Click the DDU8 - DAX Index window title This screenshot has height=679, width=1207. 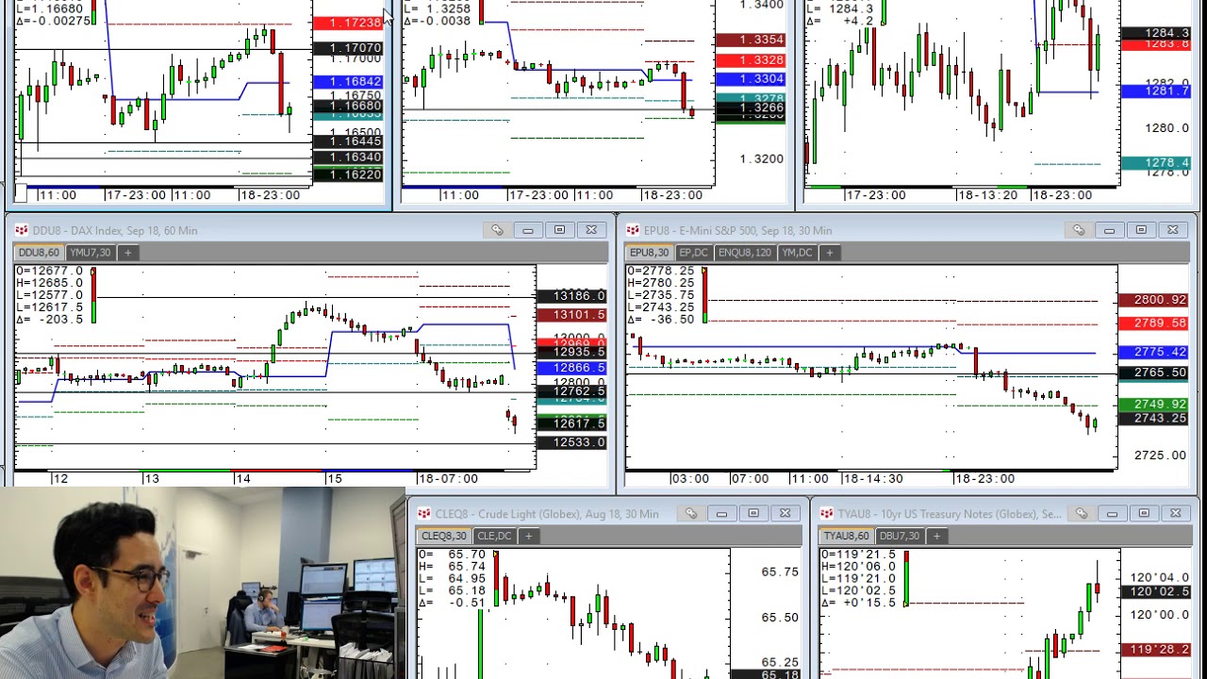coord(115,230)
